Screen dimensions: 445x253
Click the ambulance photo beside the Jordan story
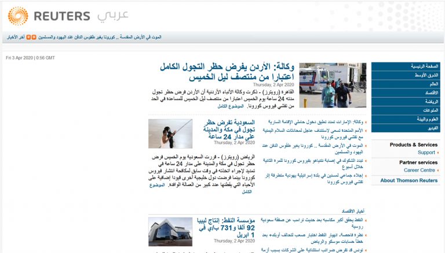333,85
